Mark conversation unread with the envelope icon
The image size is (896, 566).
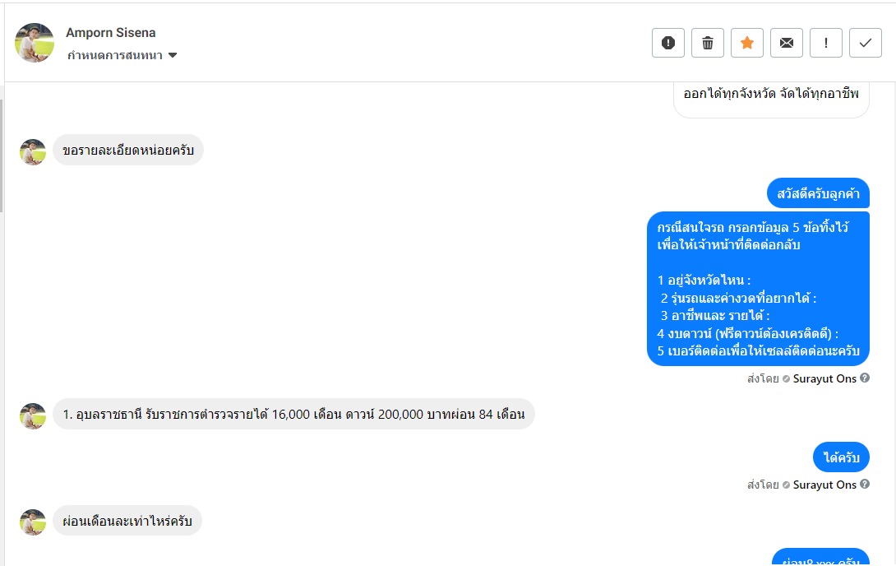click(786, 43)
